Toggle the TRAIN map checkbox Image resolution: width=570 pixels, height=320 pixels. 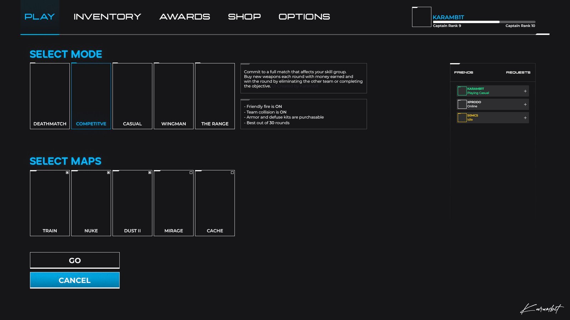click(67, 172)
